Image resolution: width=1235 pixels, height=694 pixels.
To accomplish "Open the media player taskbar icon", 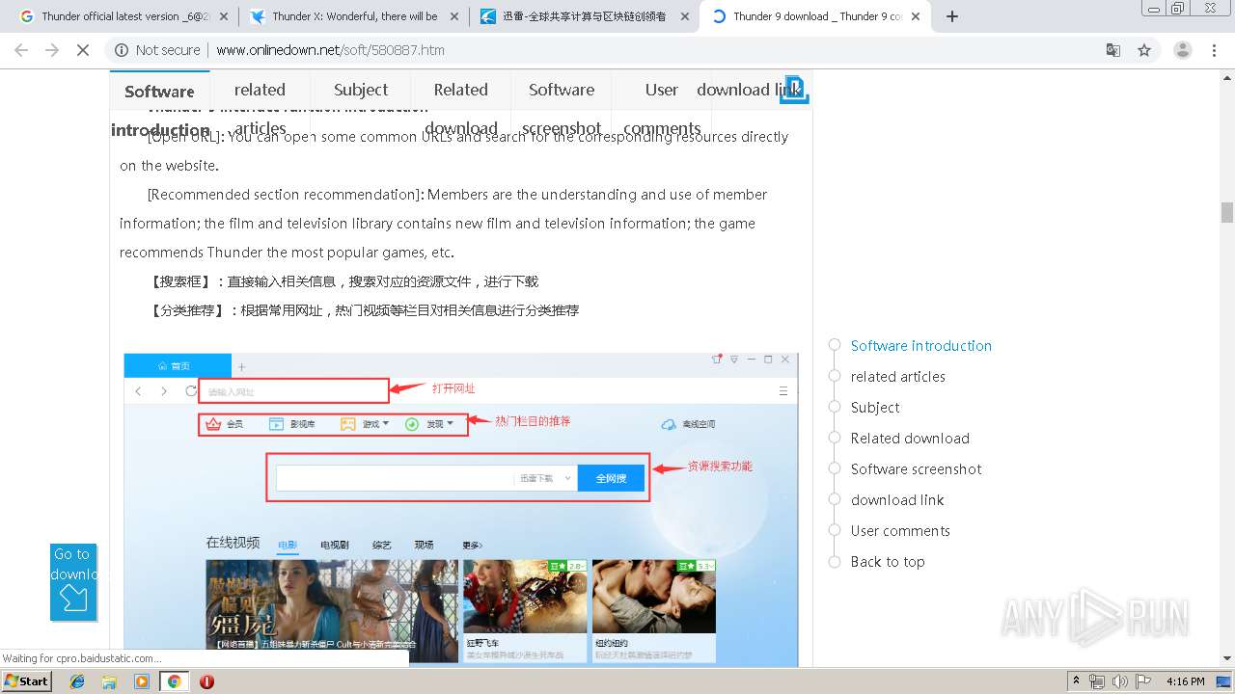I will click(142, 681).
